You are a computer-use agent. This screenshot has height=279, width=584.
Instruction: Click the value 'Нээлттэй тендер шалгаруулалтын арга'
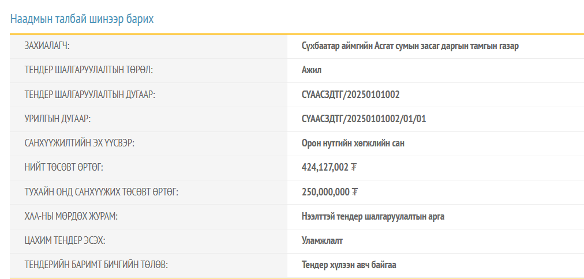pos(373,217)
